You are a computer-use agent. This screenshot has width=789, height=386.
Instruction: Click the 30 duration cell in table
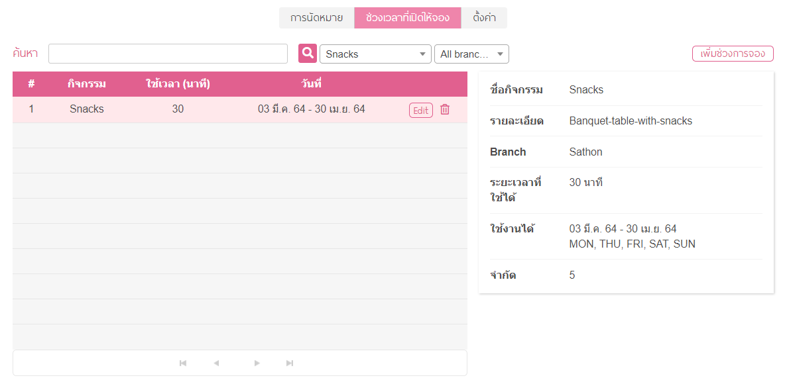178,109
